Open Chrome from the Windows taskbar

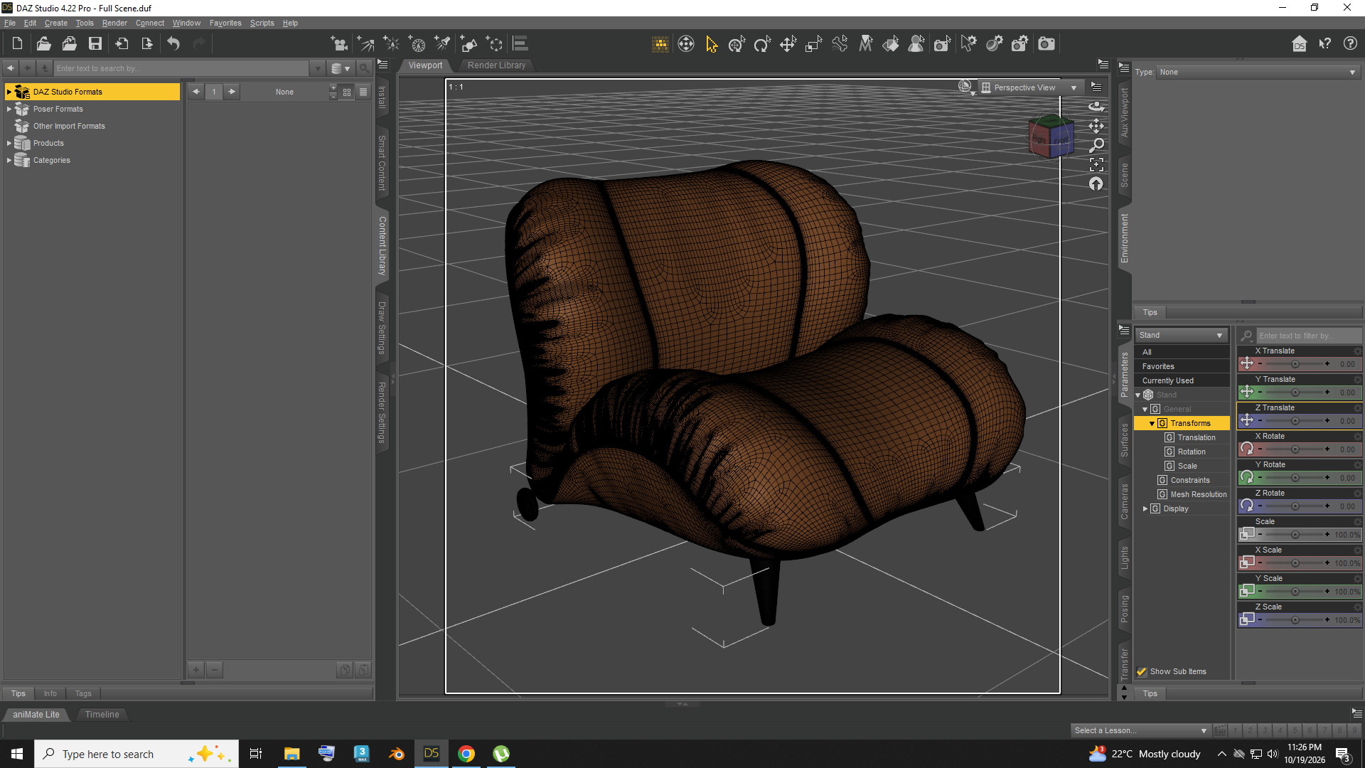tap(466, 754)
